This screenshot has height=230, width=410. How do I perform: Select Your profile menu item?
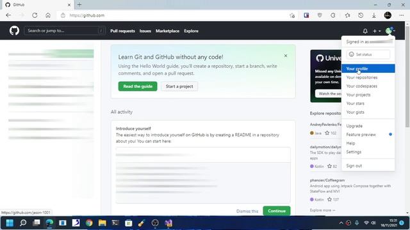coord(368,68)
